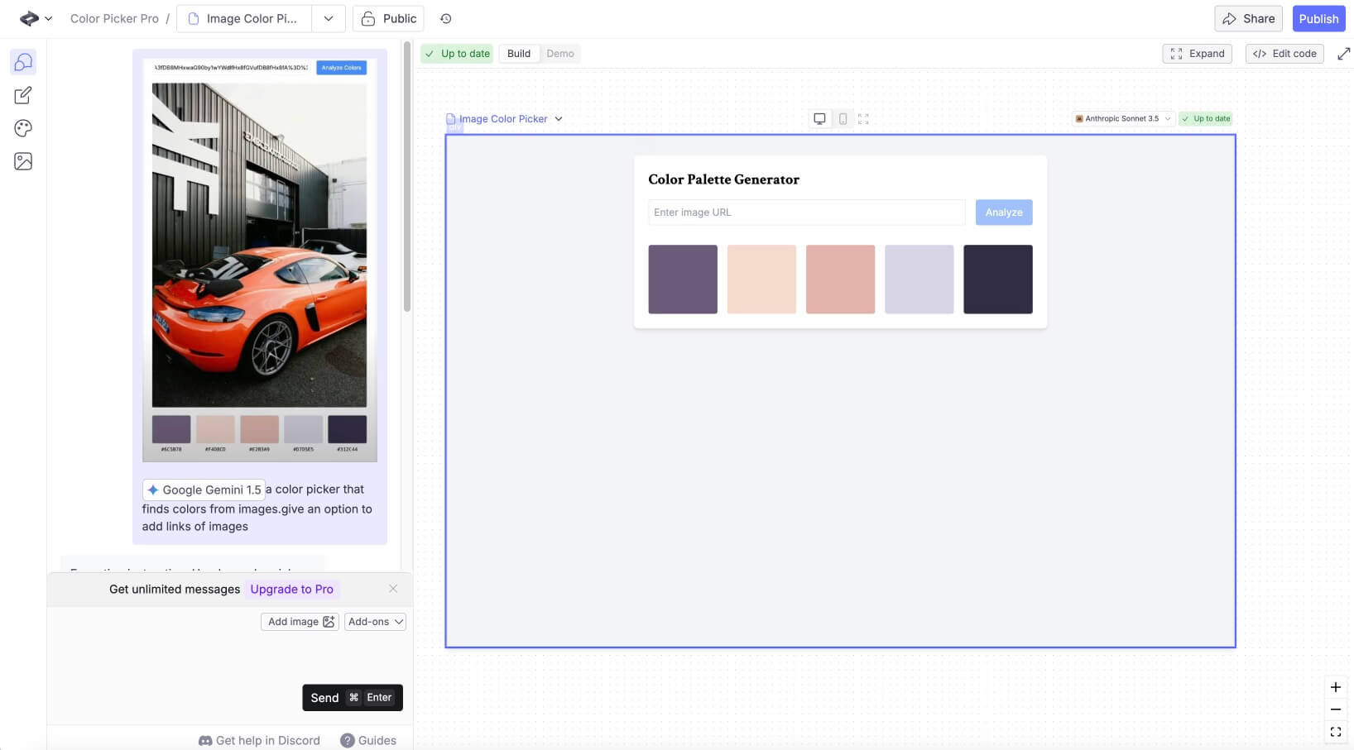Expand the Image Color Pi... page dropdown
Image resolution: width=1354 pixels, height=750 pixels.
pyautogui.click(x=329, y=18)
